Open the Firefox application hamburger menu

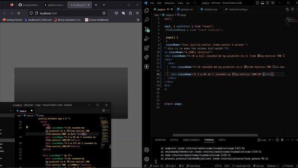tap(137, 13)
